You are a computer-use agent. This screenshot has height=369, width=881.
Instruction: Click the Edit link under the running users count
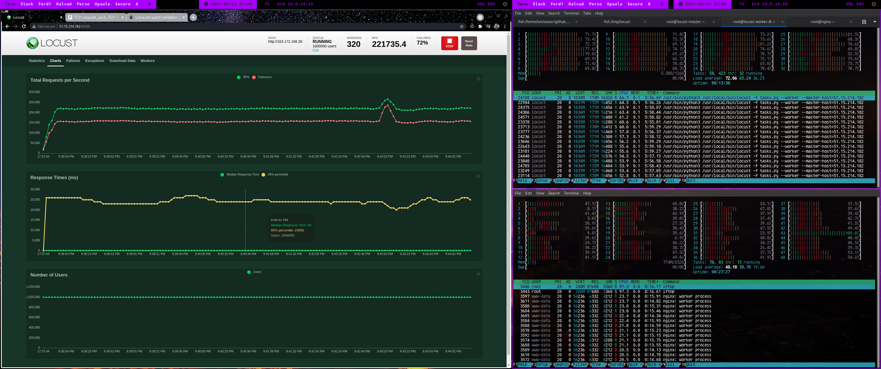point(315,50)
